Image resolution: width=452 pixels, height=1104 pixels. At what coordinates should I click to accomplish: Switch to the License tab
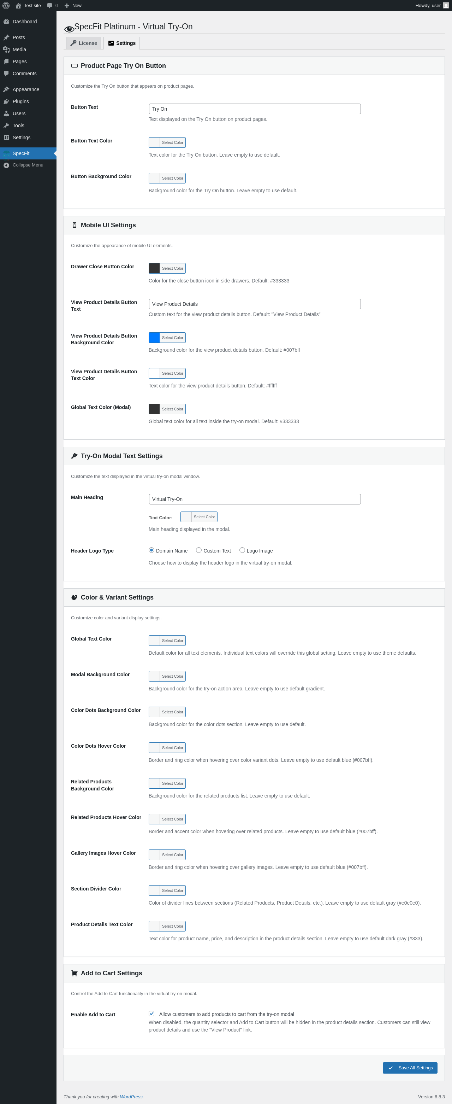84,43
